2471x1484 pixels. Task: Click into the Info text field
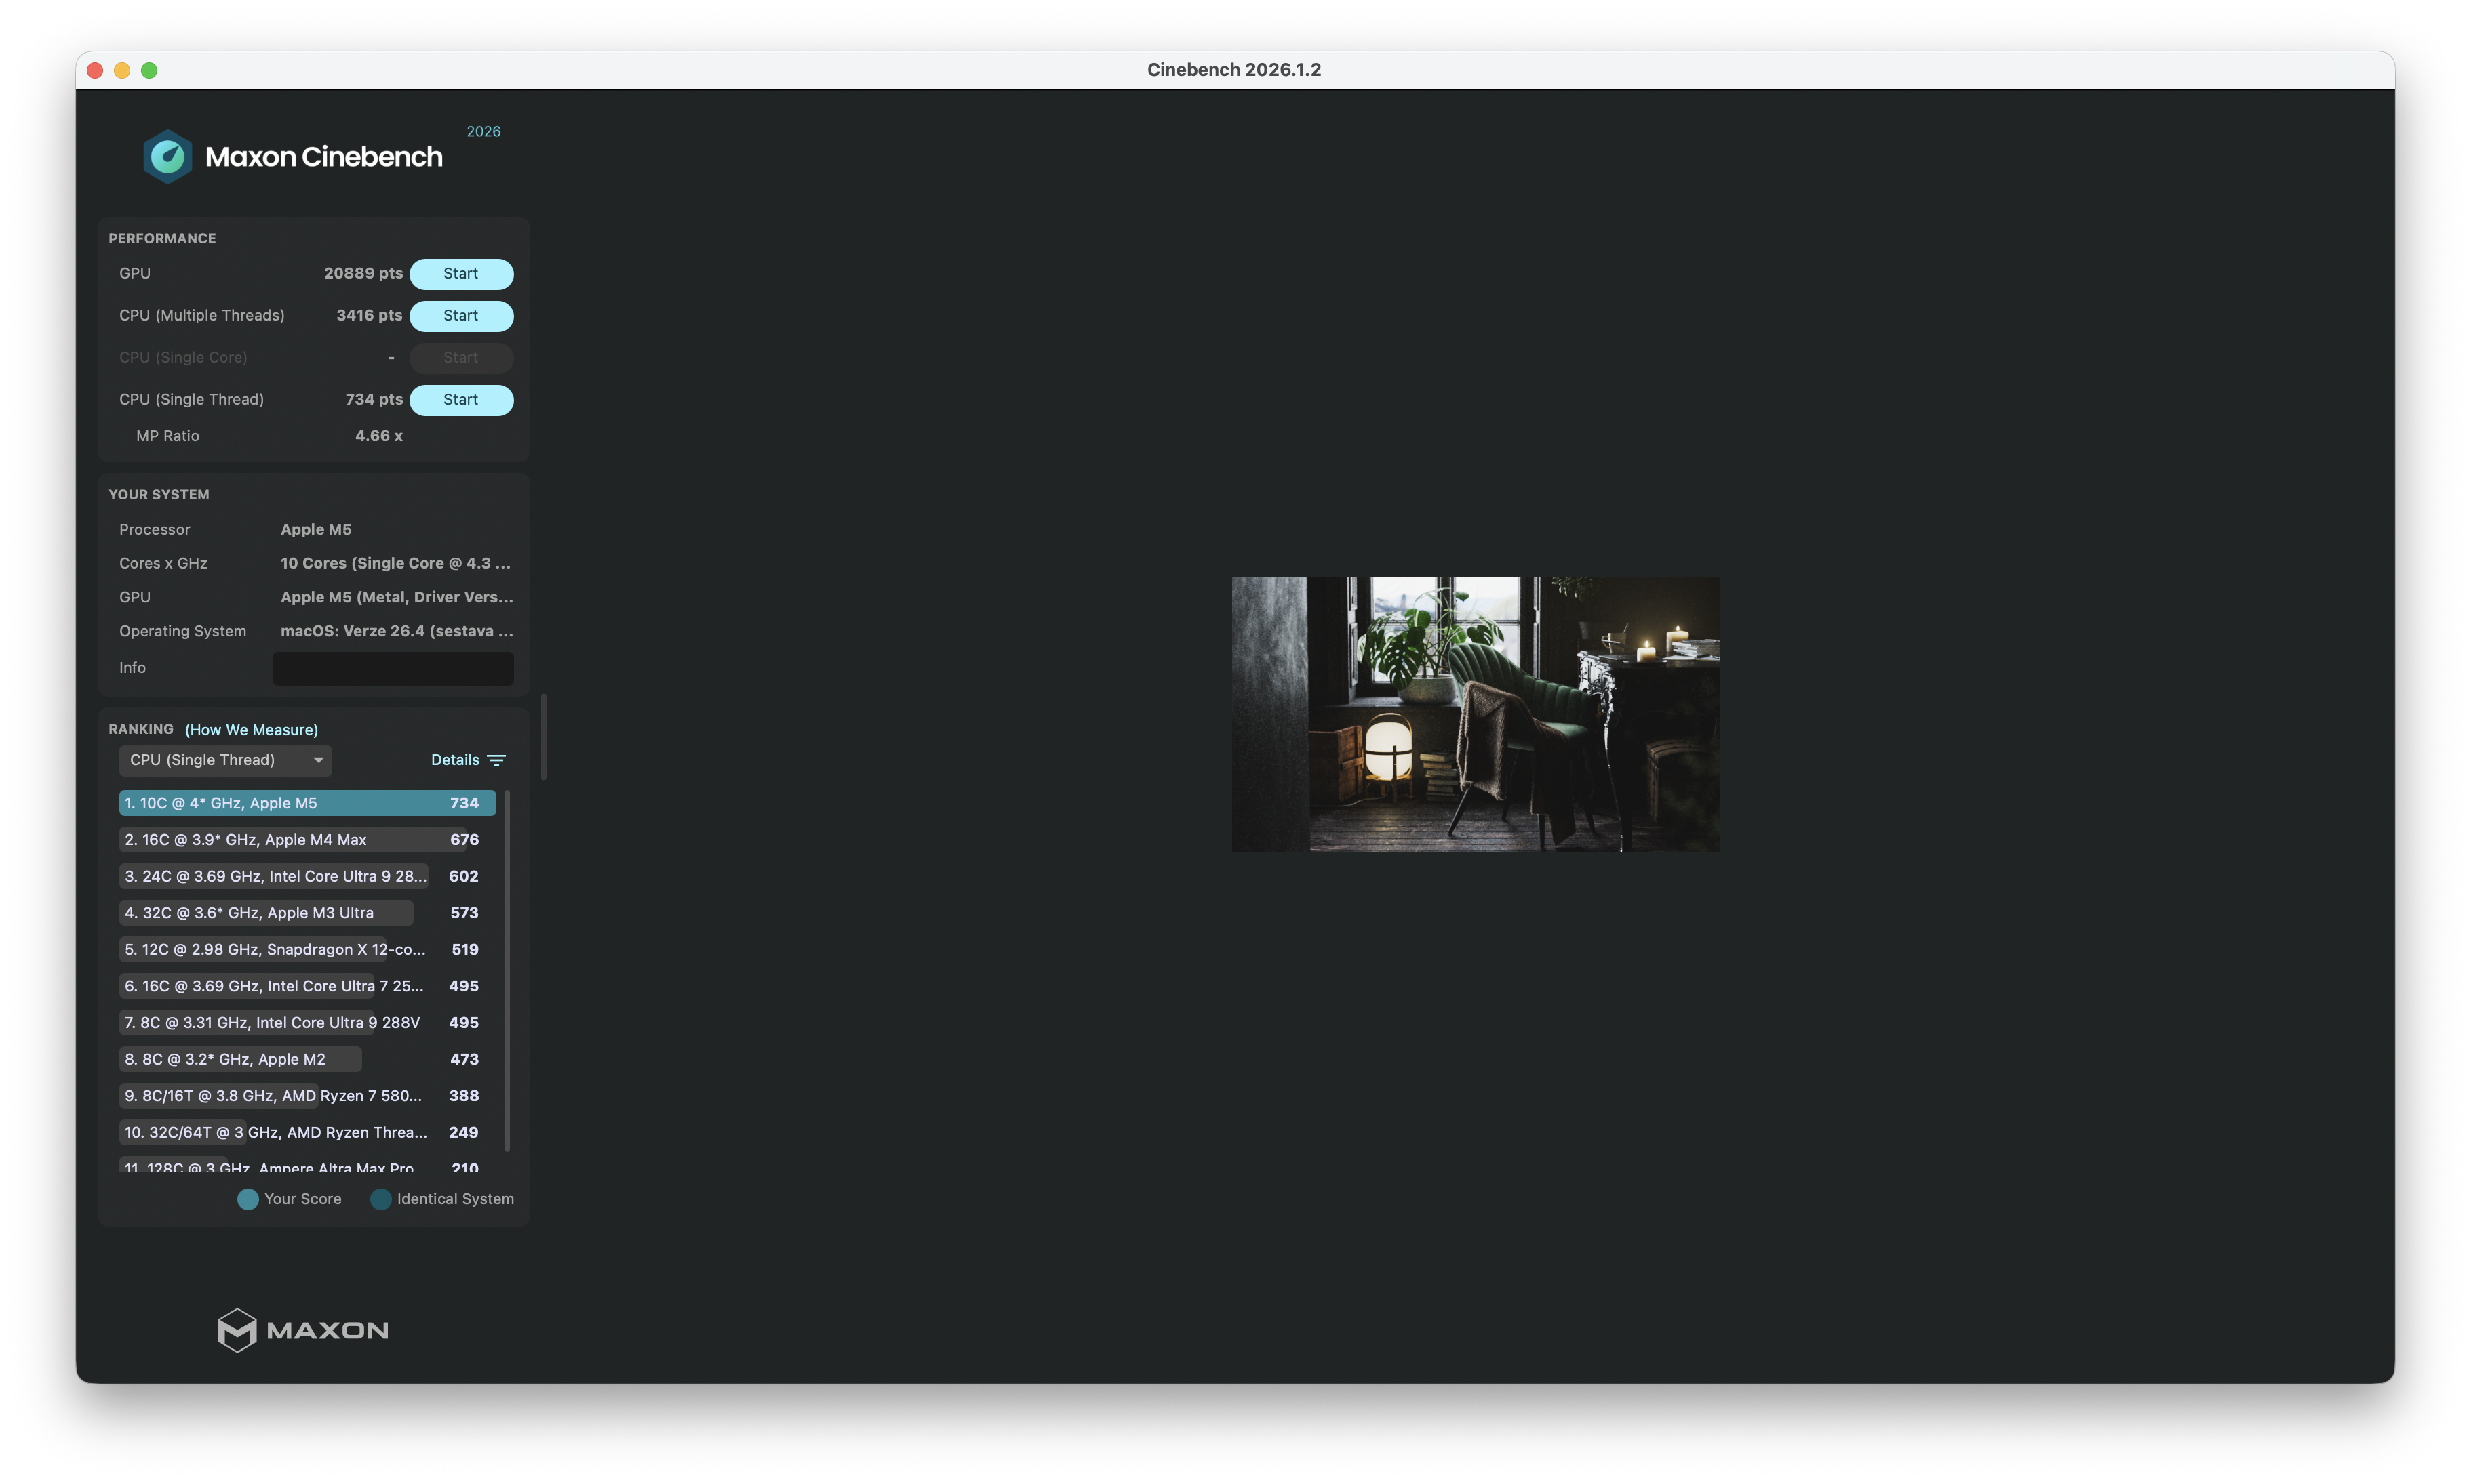point(393,668)
